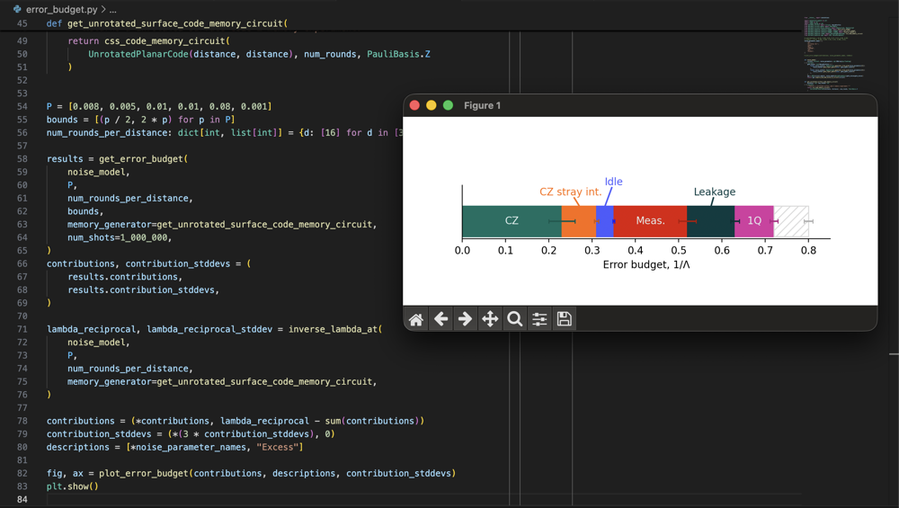Save the figure with the floppy disk icon
Viewport: 899px width, 508px height.
565,319
